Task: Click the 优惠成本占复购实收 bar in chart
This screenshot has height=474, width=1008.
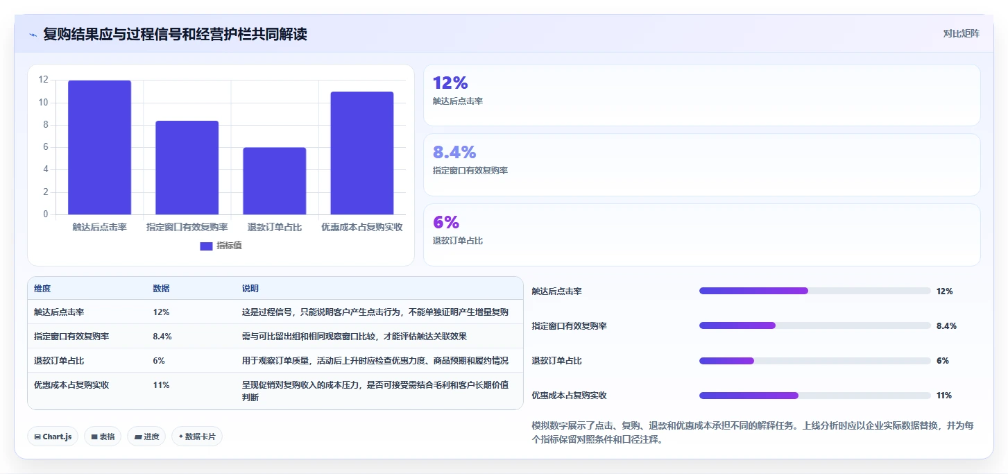Action: (362, 153)
